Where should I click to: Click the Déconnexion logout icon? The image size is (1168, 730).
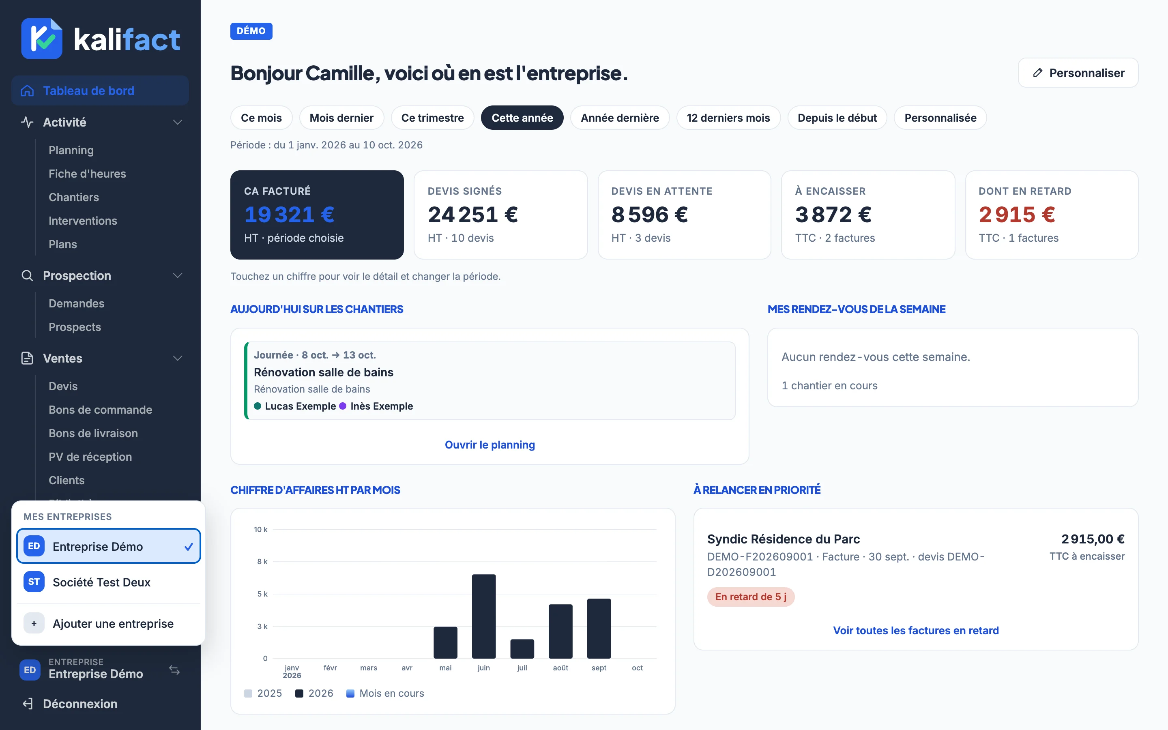pos(28,704)
